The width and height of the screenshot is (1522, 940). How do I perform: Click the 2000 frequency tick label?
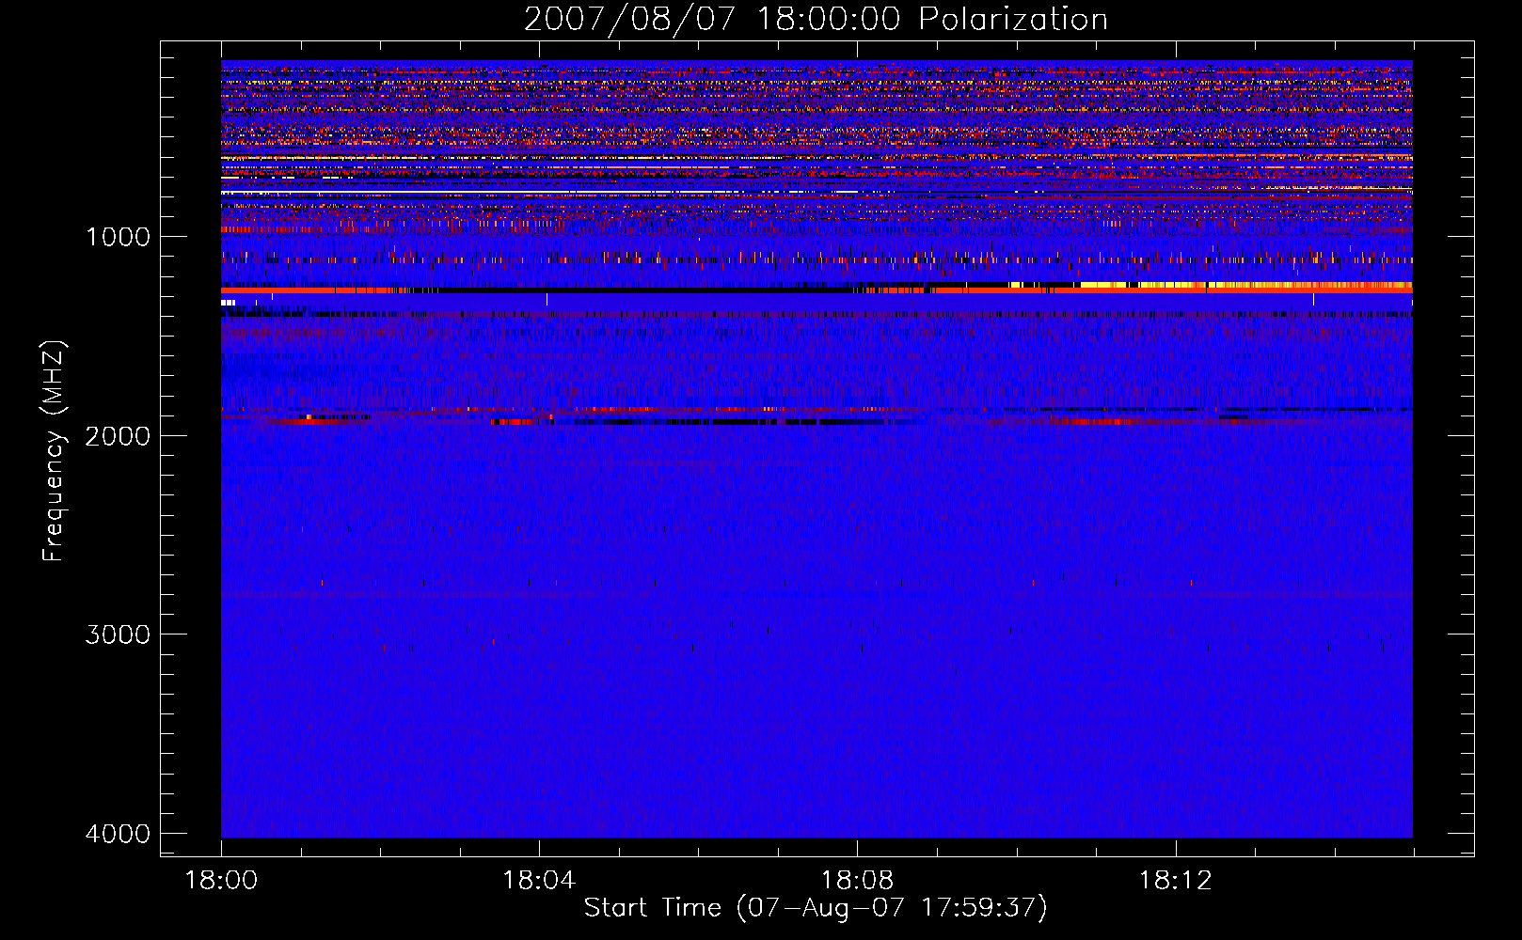coord(118,436)
